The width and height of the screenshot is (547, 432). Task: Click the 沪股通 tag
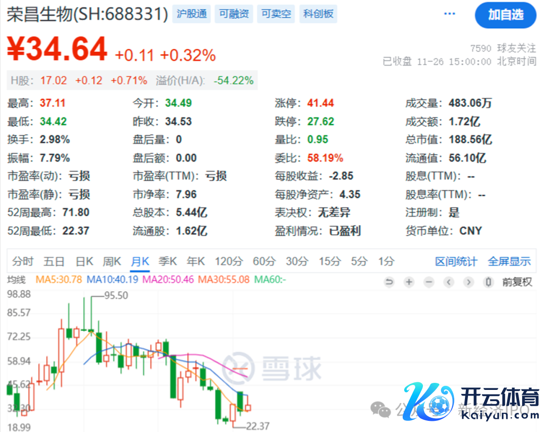pyautogui.click(x=192, y=14)
